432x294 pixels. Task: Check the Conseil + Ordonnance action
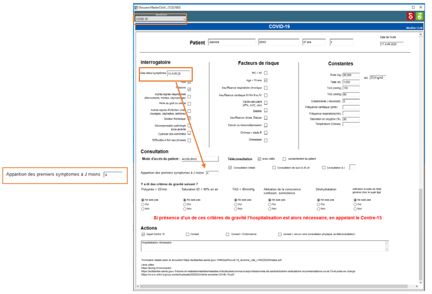[228, 234]
